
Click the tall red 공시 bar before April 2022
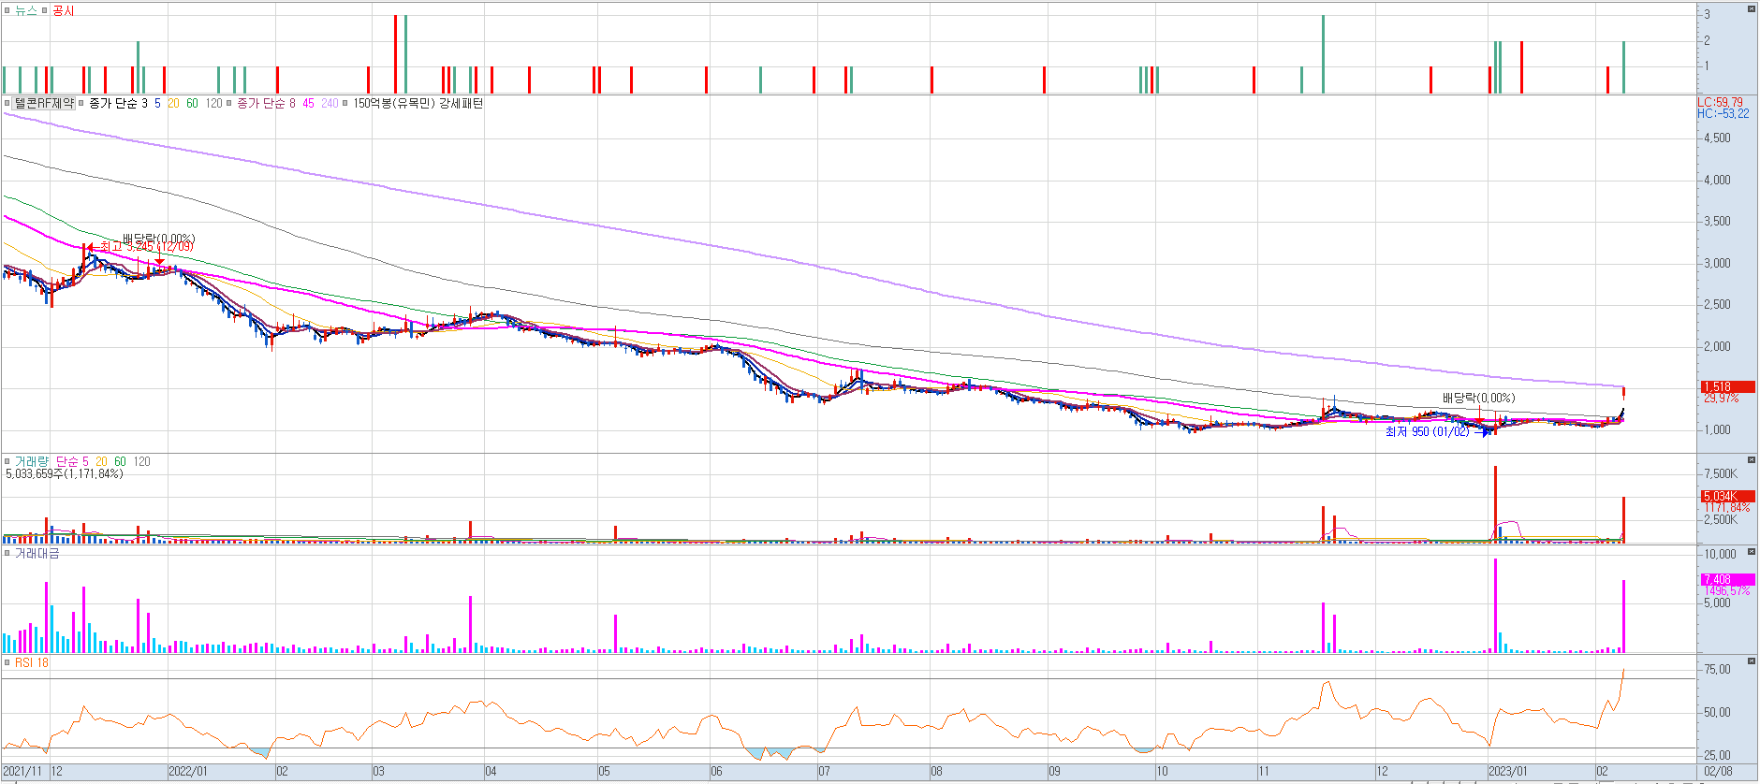click(x=395, y=54)
